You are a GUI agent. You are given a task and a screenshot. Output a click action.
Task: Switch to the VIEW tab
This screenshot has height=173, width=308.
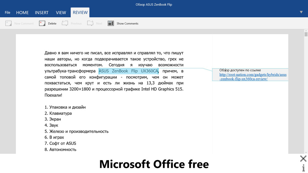click(61, 13)
